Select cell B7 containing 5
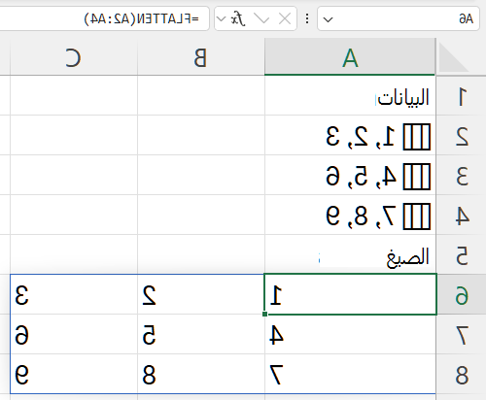Viewport: 486px width, 400px height. point(201,334)
